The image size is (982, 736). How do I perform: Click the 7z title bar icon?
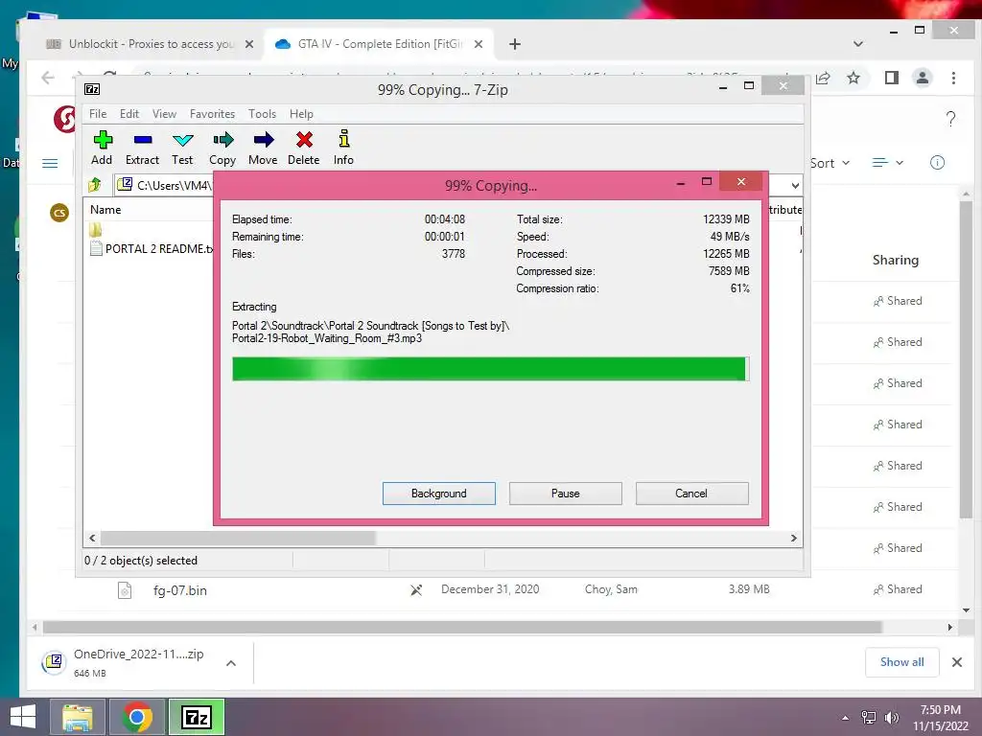pos(92,89)
